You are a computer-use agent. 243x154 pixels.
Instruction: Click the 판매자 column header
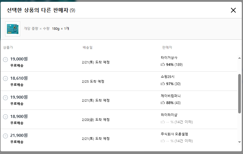[167, 48]
